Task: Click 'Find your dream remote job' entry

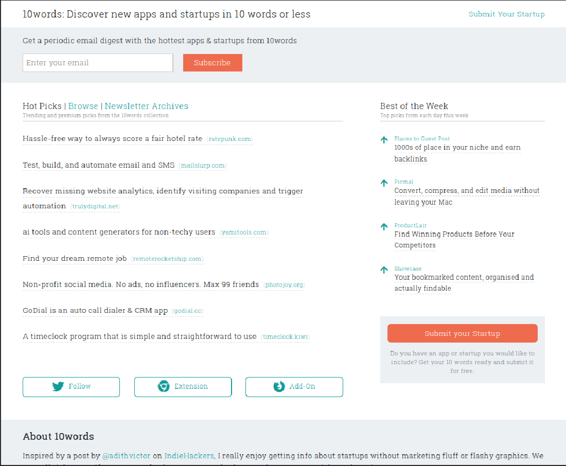Action: coord(75,258)
